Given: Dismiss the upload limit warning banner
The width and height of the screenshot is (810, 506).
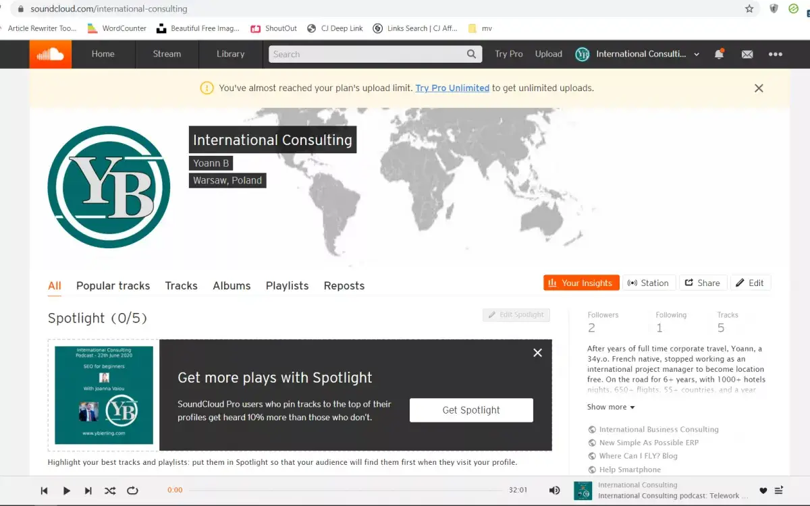Looking at the screenshot, I should pyautogui.click(x=759, y=88).
